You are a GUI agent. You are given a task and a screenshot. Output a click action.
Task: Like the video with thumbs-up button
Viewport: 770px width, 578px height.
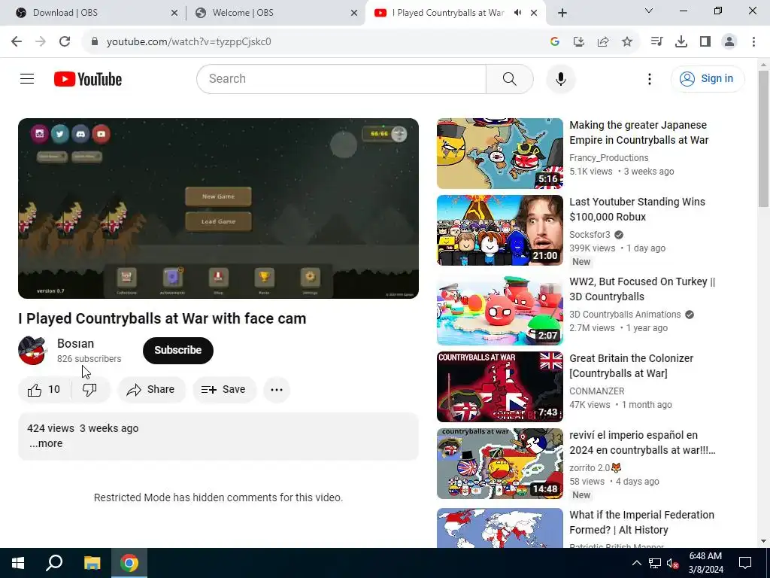tap(44, 390)
